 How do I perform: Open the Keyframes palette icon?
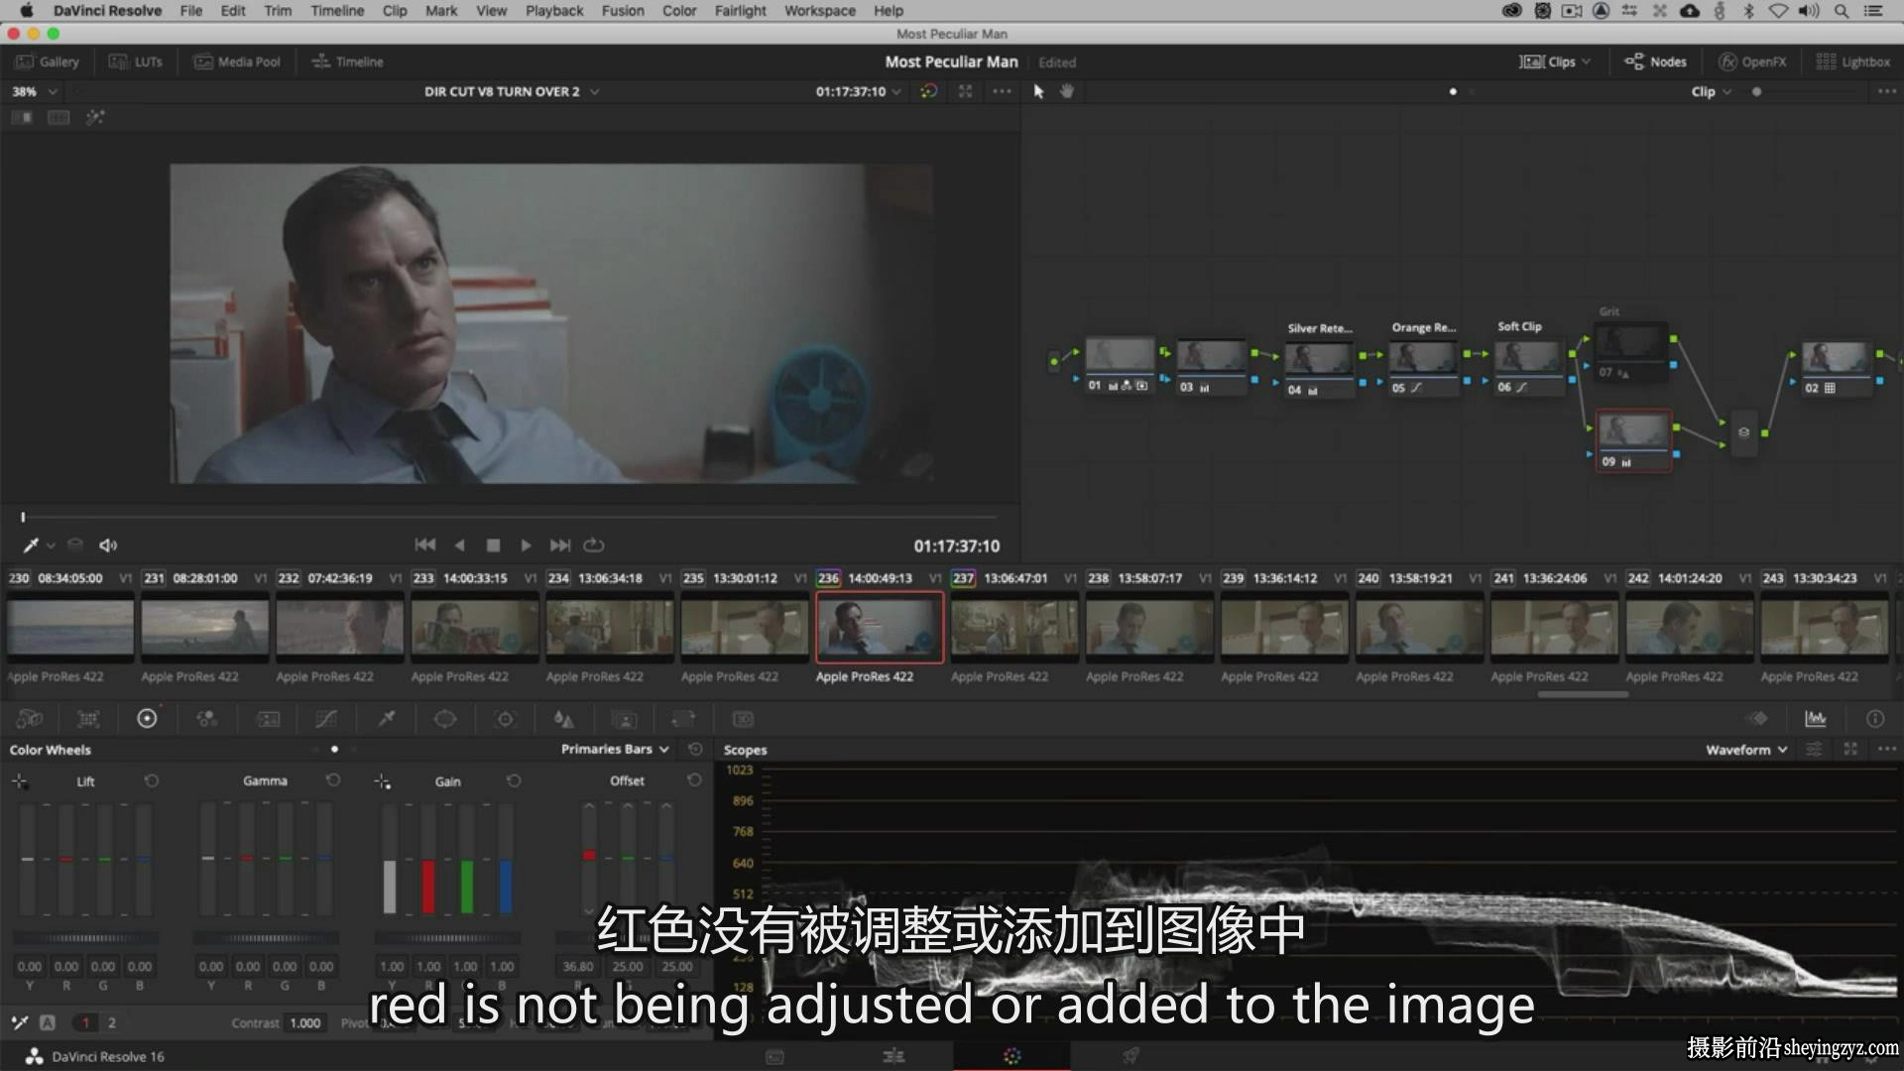pos(1756,719)
